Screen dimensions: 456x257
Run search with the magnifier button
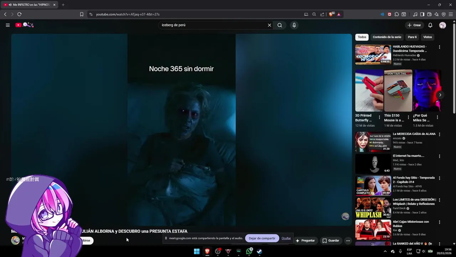point(280,25)
